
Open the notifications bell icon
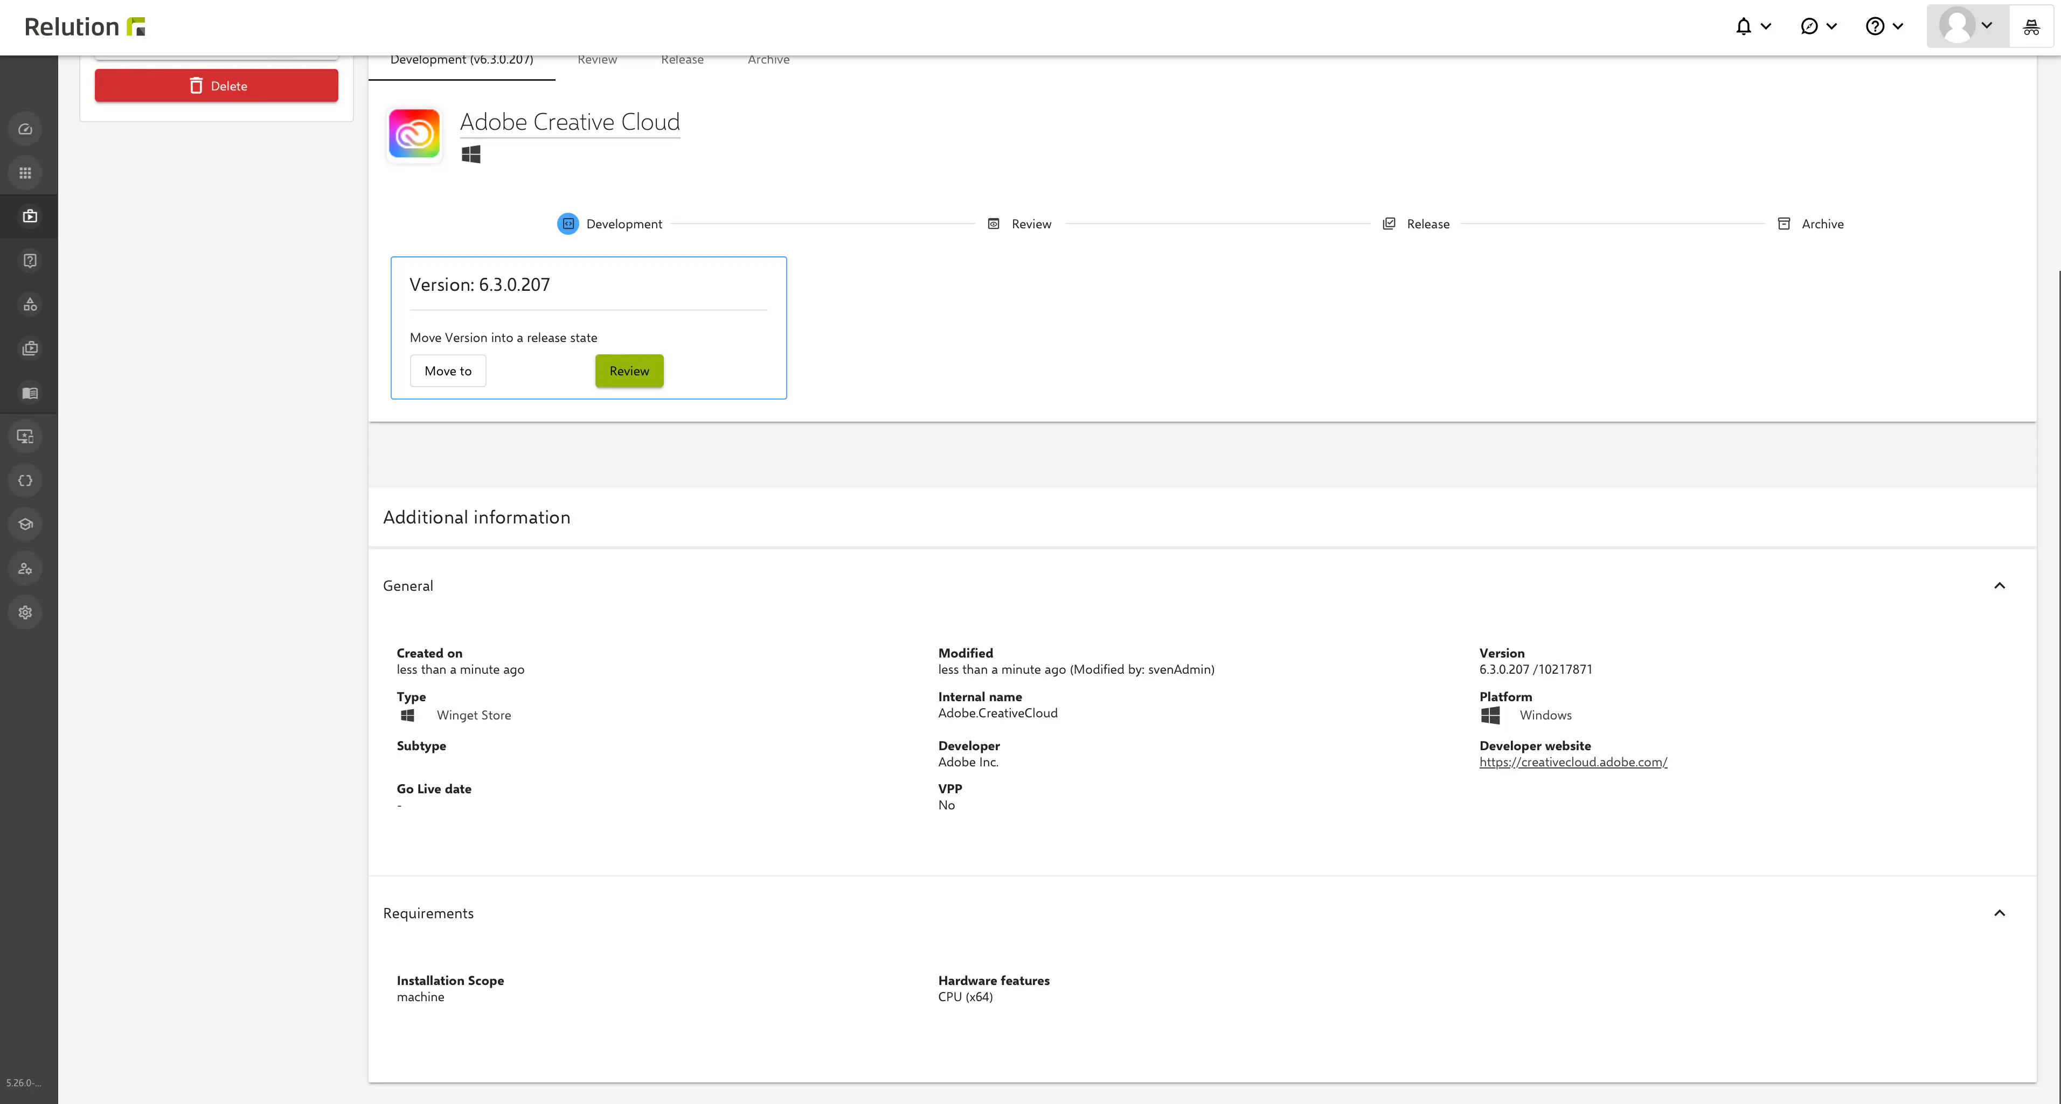pos(1745,26)
